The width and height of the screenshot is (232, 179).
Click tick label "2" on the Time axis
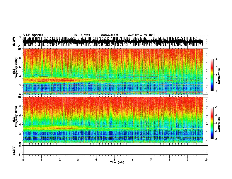(60, 160)
